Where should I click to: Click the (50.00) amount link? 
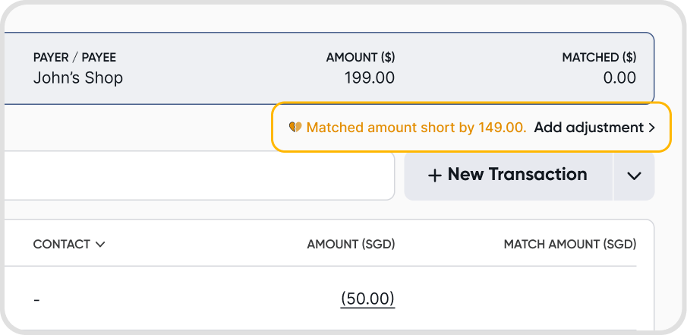point(367,299)
